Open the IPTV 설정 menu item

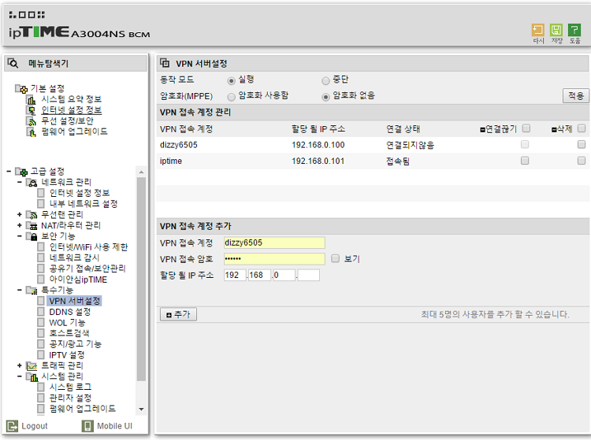click(x=67, y=355)
